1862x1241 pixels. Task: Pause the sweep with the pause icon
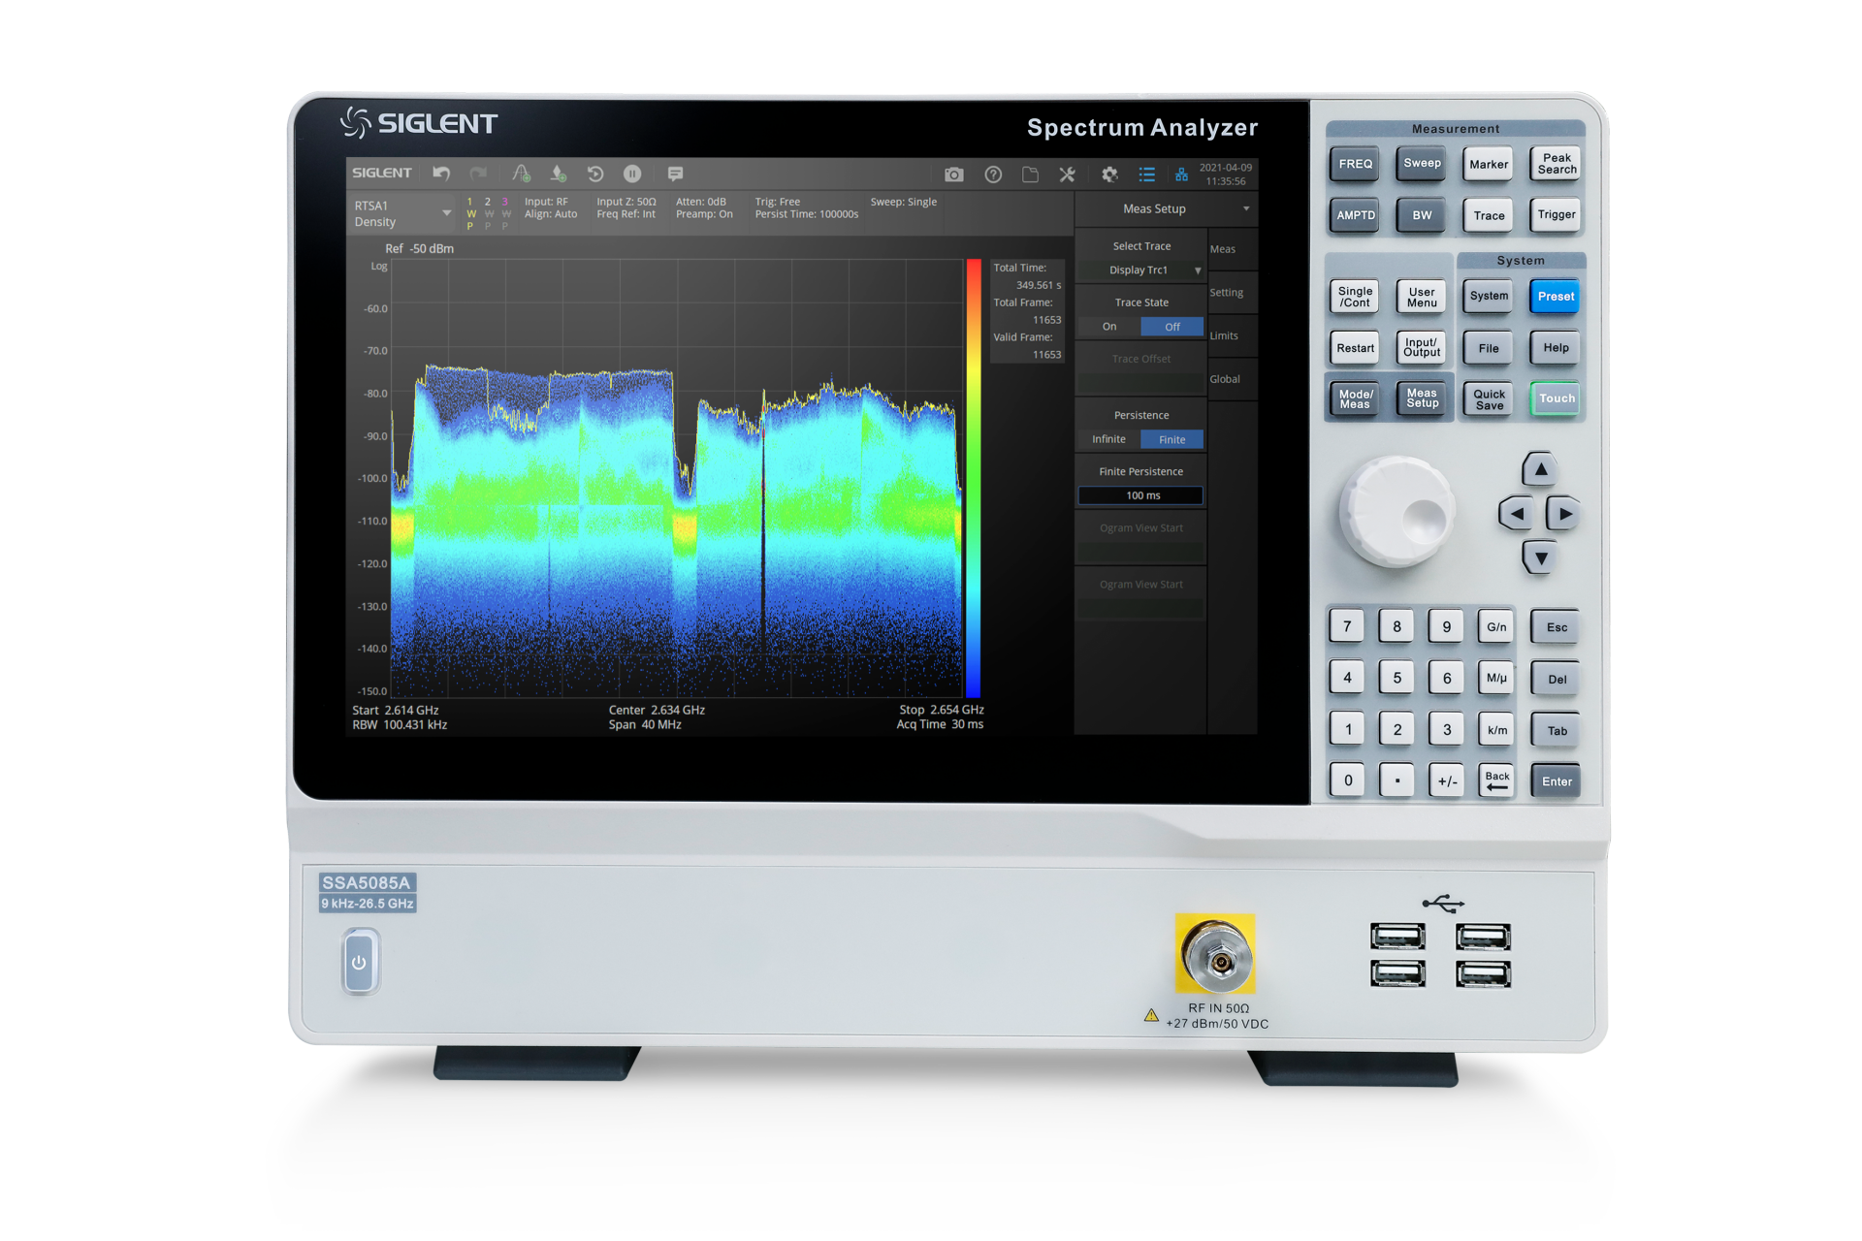tap(632, 174)
